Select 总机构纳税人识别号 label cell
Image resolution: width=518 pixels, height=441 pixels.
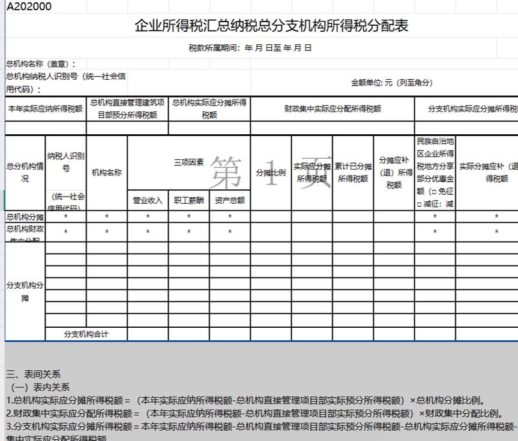(x=66, y=83)
